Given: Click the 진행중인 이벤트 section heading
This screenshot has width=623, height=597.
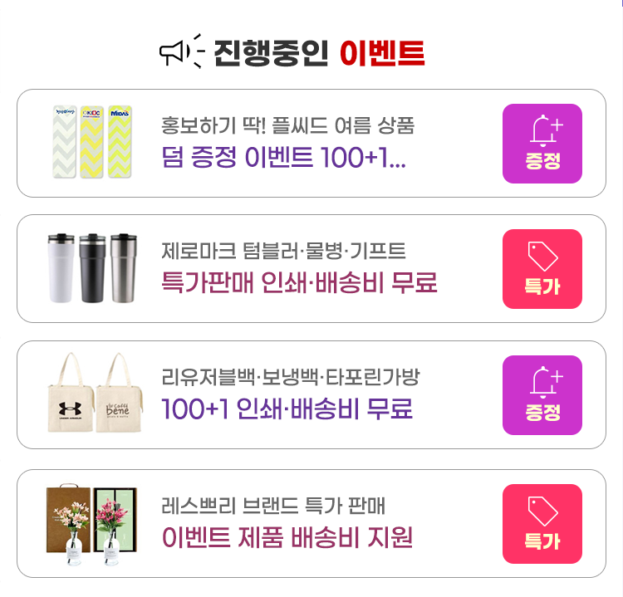Looking at the screenshot, I should [319, 53].
